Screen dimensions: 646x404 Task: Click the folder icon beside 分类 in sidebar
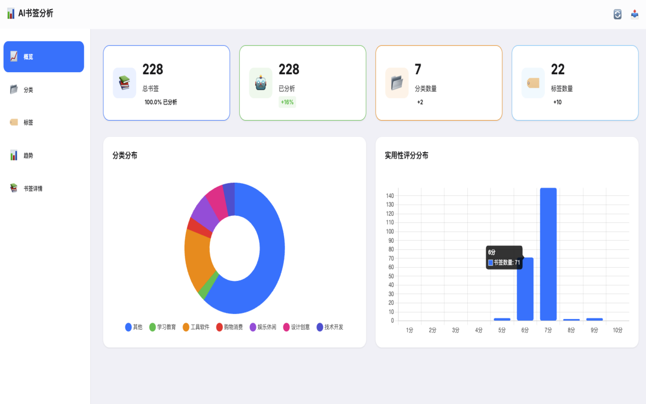[x=14, y=89]
